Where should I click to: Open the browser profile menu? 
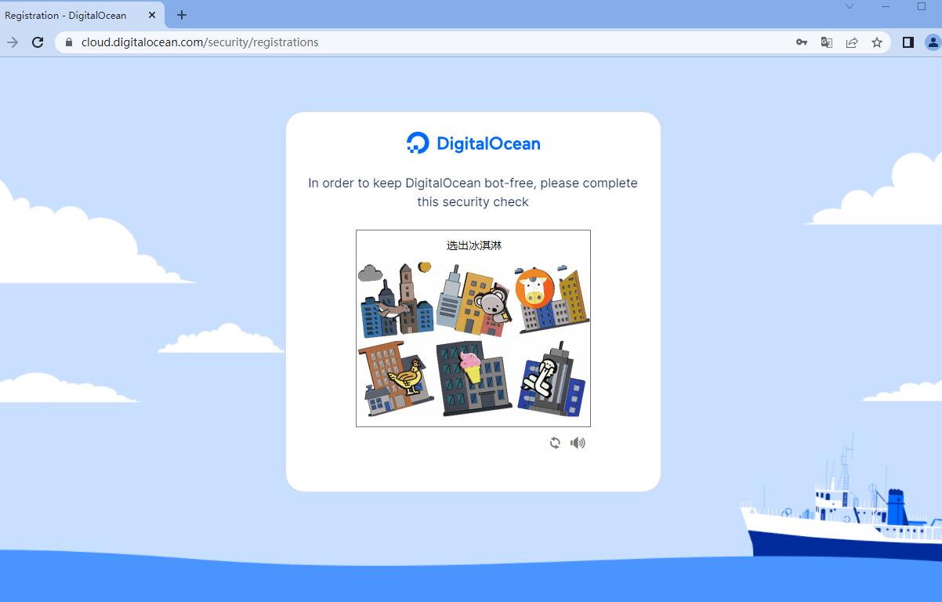933,42
